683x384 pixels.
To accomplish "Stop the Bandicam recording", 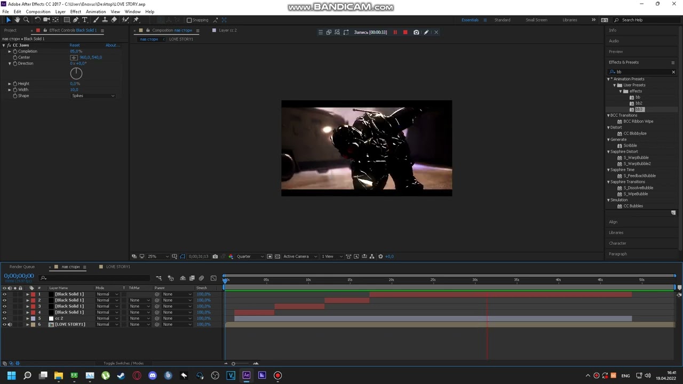I will [x=405, y=32].
